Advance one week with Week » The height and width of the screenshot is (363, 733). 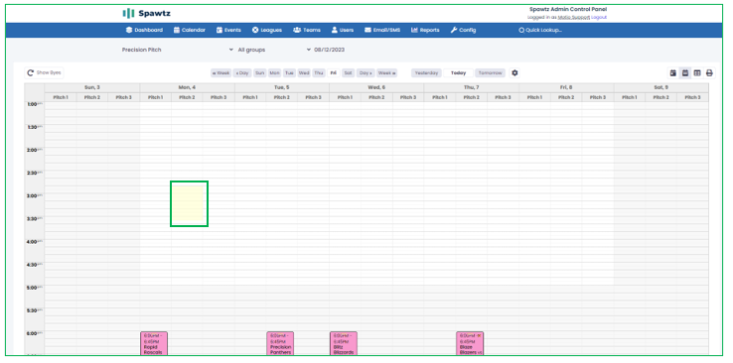pyautogui.click(x=387, y=73)
